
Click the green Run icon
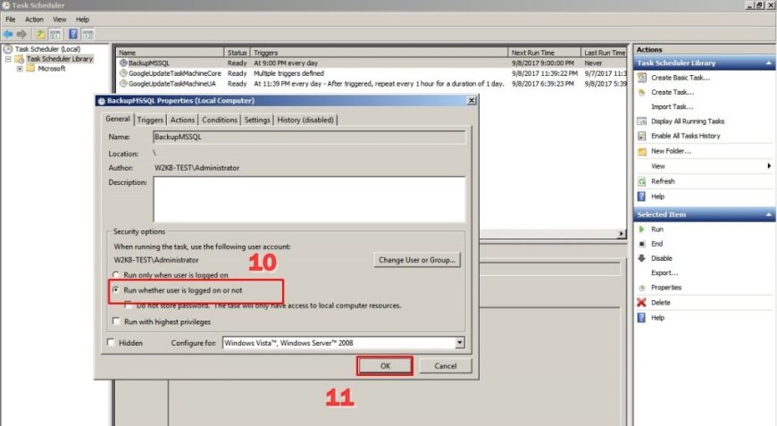[642, 230]
